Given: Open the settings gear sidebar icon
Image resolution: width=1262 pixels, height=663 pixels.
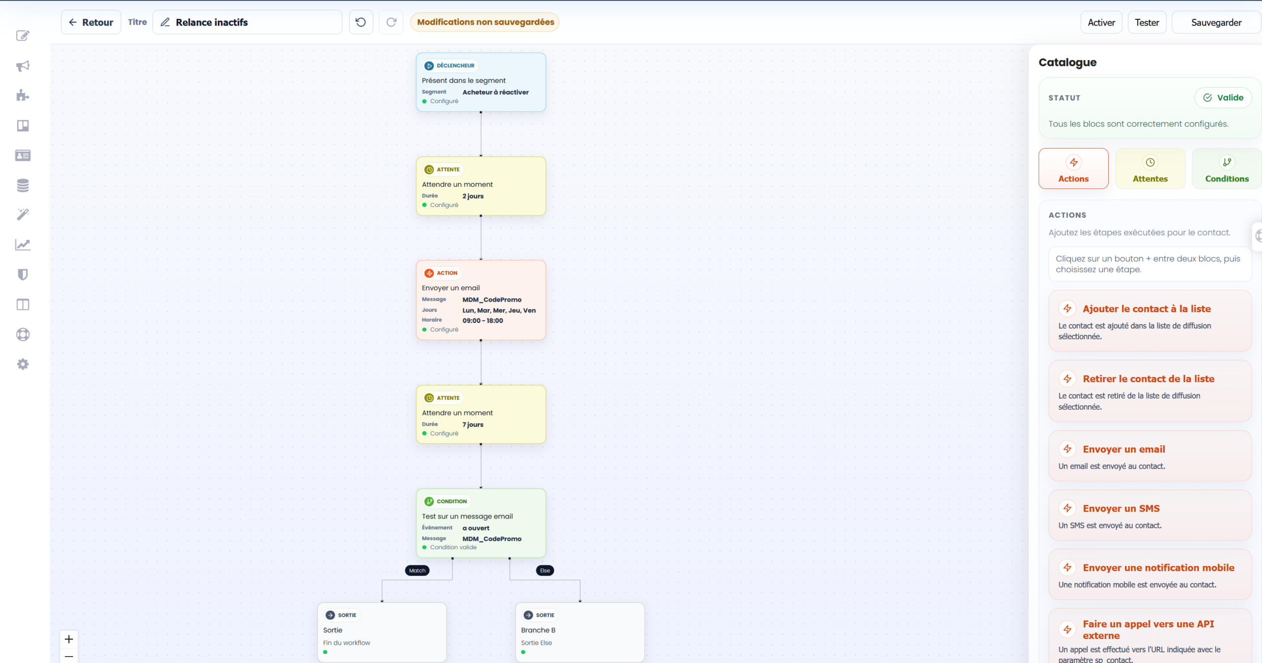Looking at the screenshot, I should tap(23, 364).
